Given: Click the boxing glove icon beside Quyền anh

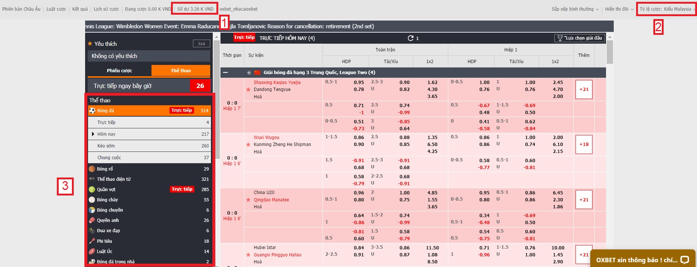Looking at the screenshot, I should click(x=92, y=220).
